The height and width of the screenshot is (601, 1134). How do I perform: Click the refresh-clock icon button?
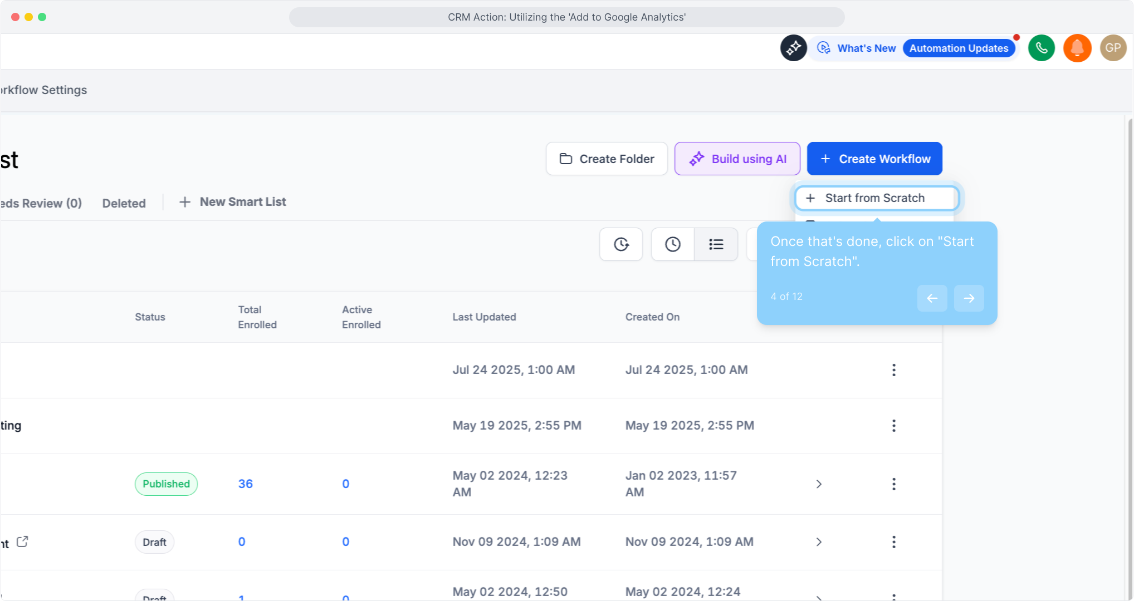click(x=621, y=244)
